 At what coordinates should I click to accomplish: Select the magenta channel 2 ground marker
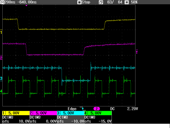click(x=1, y=58)
